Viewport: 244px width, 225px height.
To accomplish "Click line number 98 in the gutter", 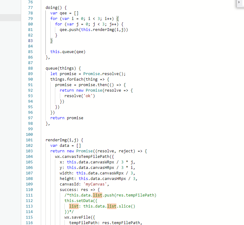I will tap(30, 124).
